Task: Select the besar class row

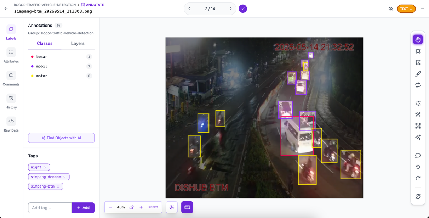Action: coord(61,57)
